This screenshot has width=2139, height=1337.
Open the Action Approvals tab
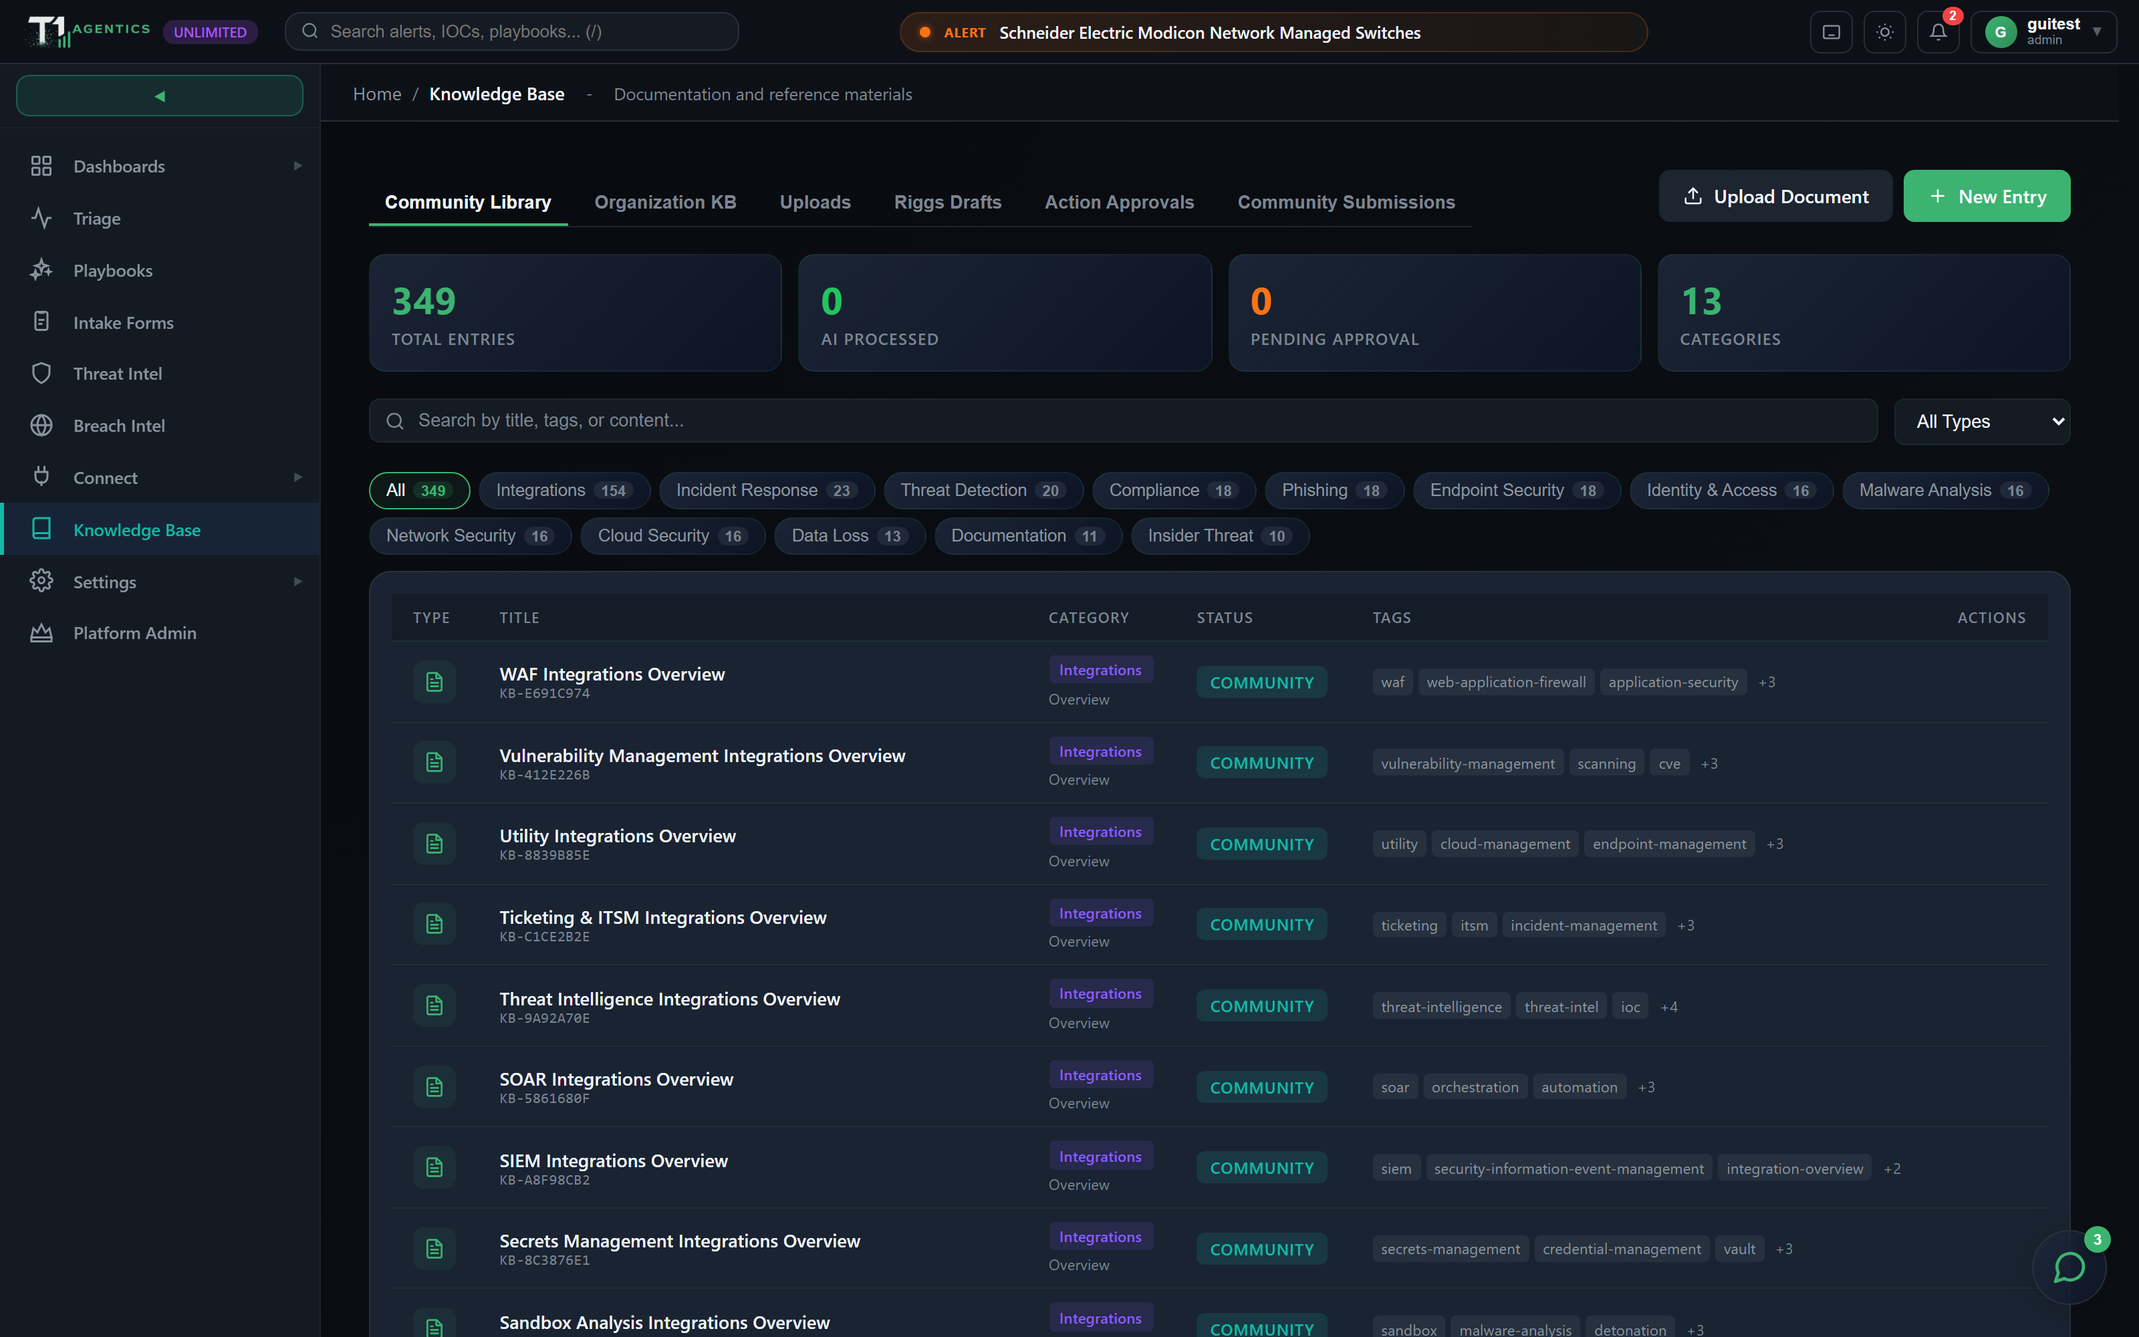1119,202
